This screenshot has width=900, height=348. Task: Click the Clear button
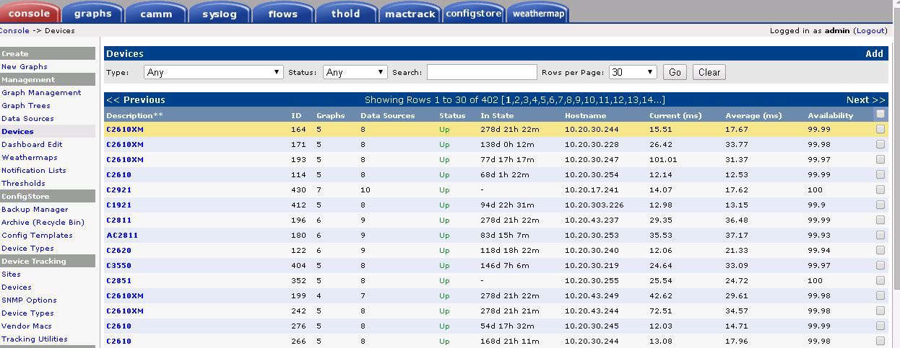pos(709,72)
